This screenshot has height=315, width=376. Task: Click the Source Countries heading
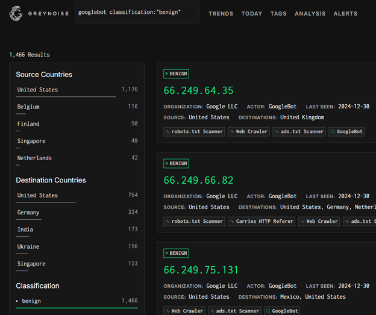(44, 75)
